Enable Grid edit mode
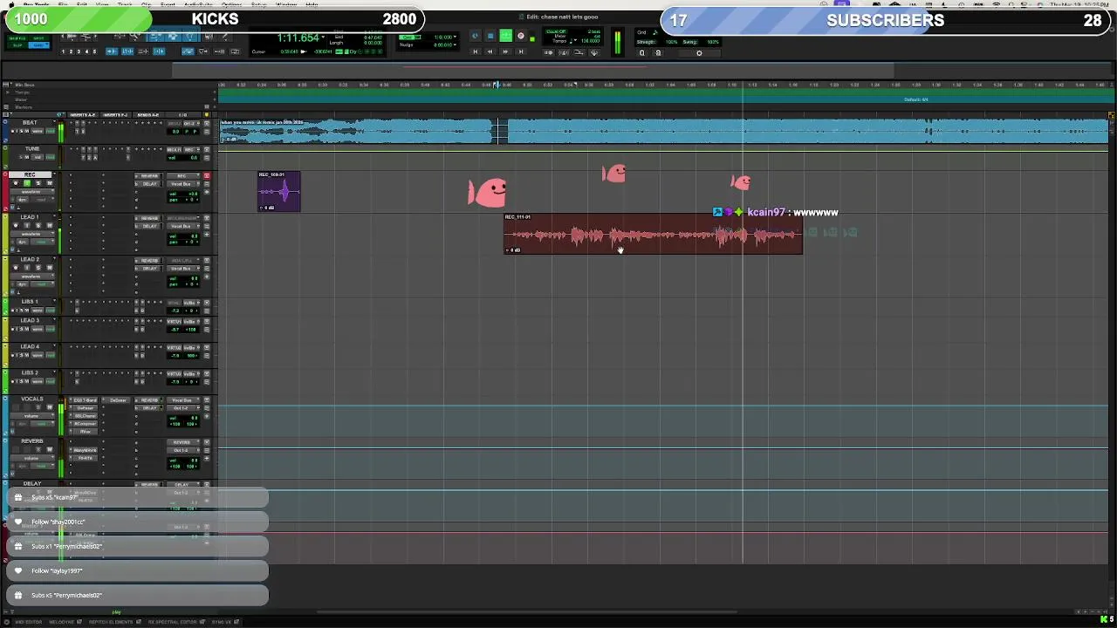1117x628 pixels. (x=38, y=44)
